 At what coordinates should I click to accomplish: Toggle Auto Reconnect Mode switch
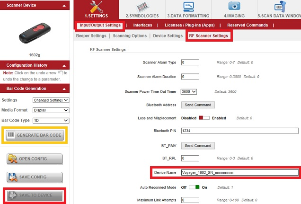(194, 187)
